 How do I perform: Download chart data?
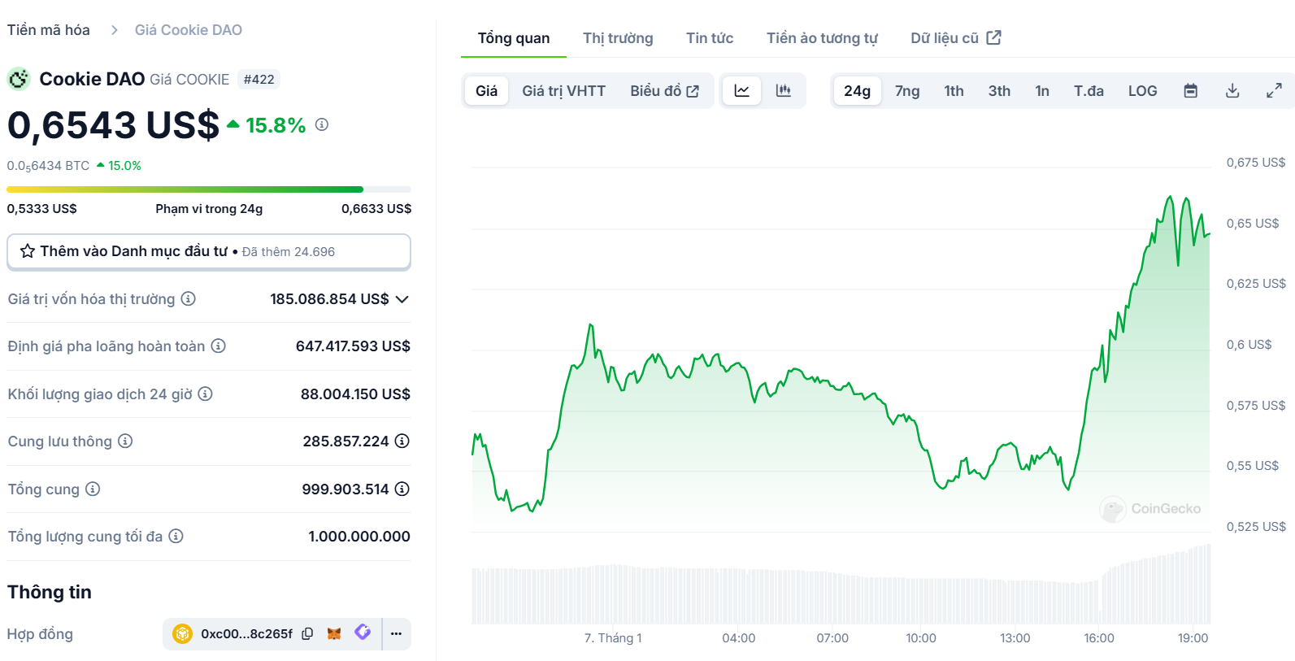pos(1232,90)
